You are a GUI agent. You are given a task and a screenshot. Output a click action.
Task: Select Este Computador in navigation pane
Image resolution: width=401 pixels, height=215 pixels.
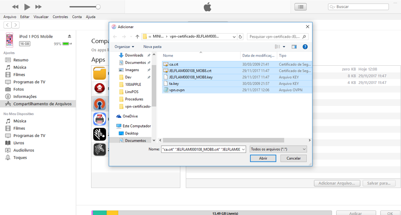tap(136, 126)
